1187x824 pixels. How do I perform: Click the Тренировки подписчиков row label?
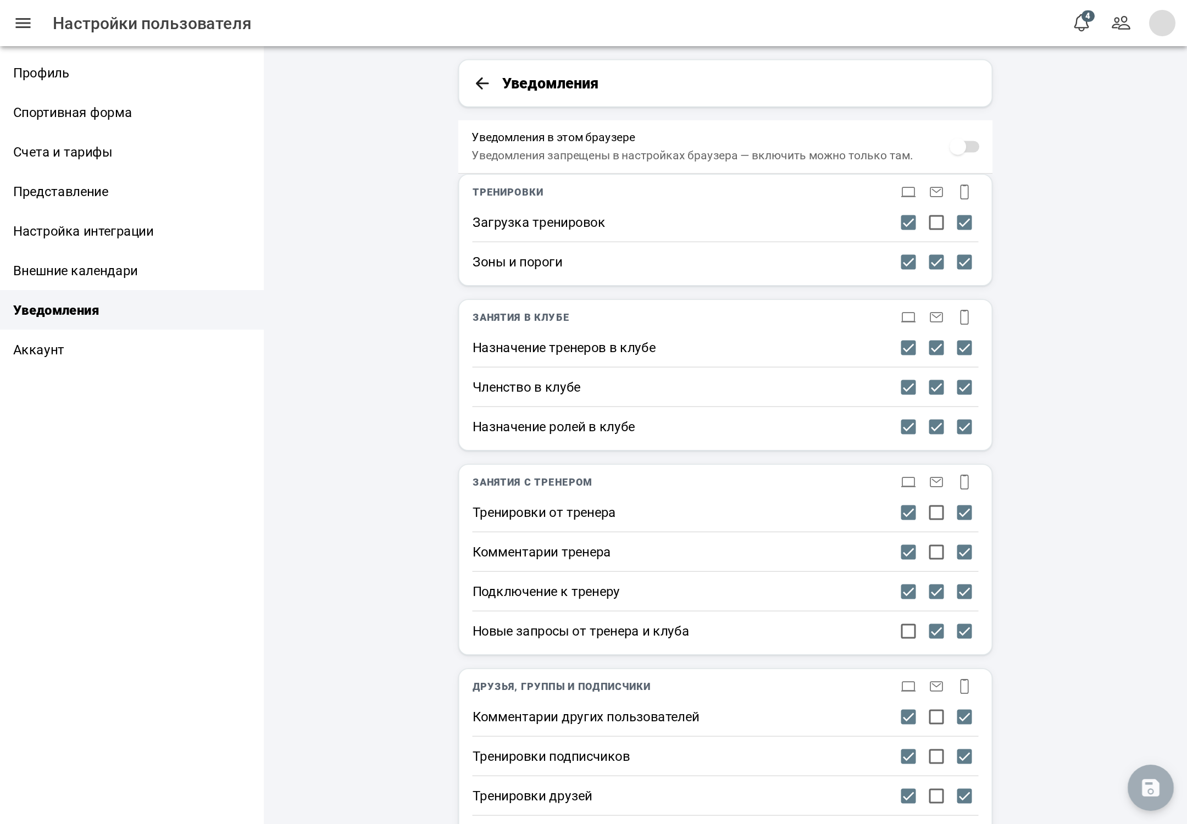551,756
